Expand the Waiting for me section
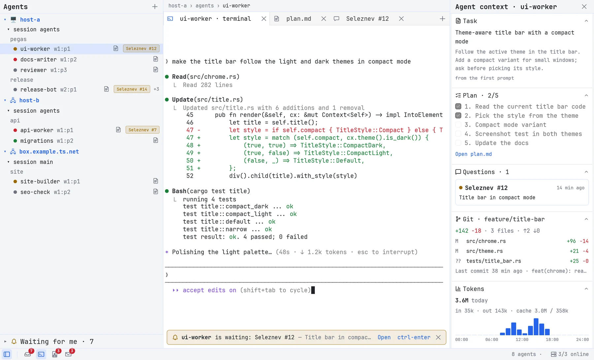 (x=5, y=342)
